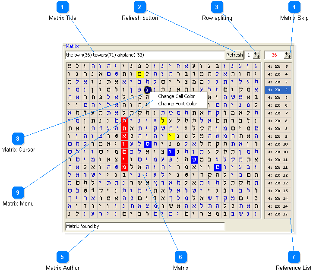This screenshot has height=272, width=313.
Task: Increase Matrix Skip value with up arrow
Action: coord(288,53)
